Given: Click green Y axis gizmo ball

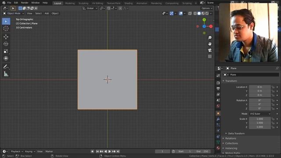Looking at the screenshot, I should (204, 20).
